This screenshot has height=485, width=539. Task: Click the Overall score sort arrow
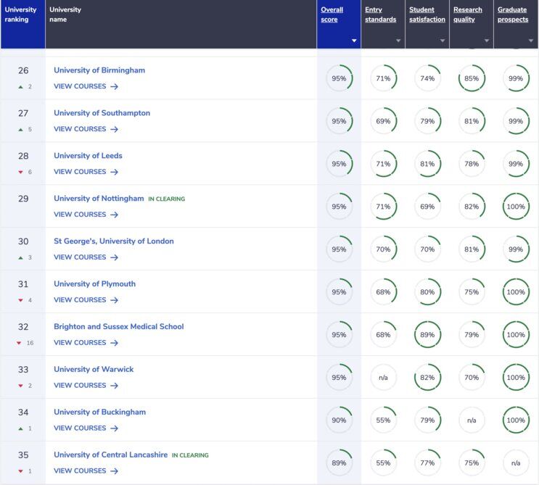pyautogui.click(x=354, y=41)
